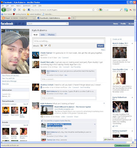Open the Edit menu
The width and height of the screenshot is (137, 148).
coord(7,6)
